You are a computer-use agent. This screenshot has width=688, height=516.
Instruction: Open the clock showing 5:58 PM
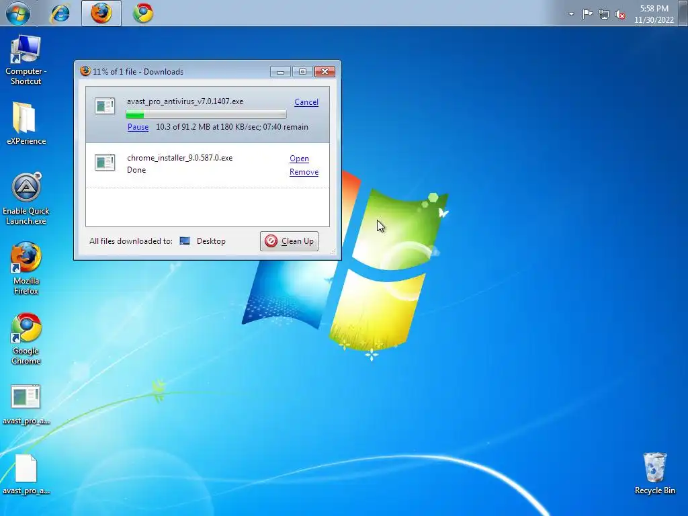[x=654, y=14]
